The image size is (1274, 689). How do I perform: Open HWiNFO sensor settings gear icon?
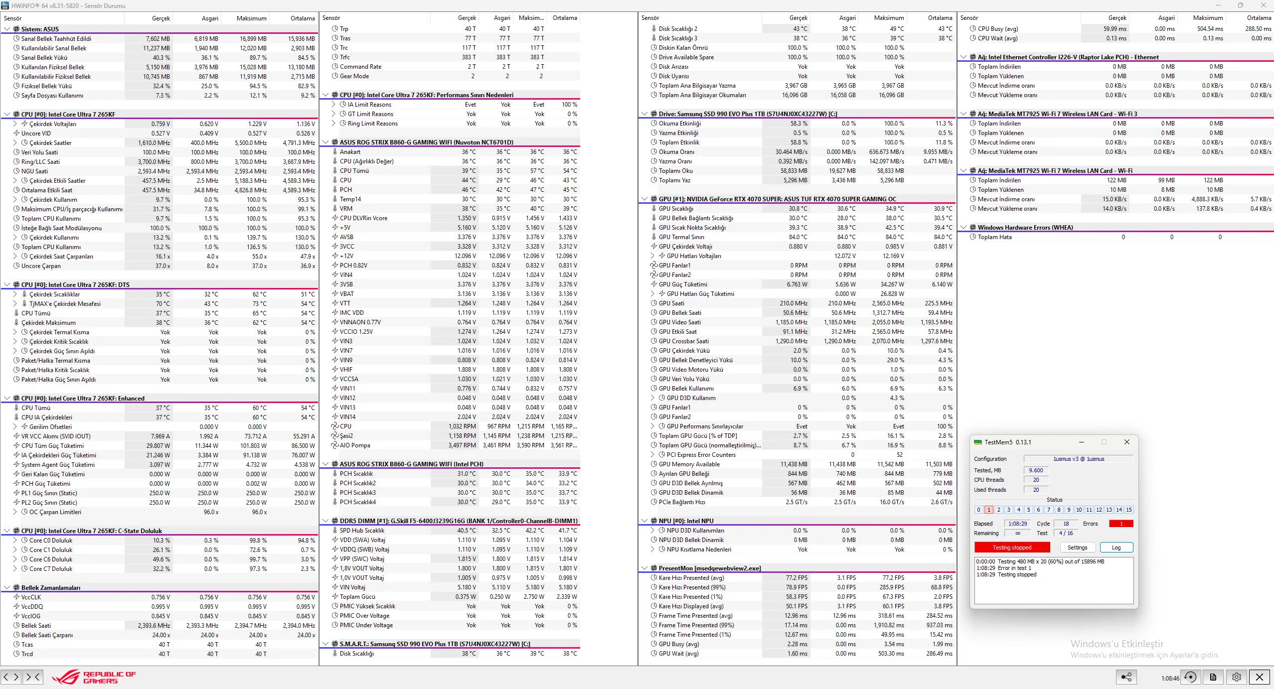point(1237,677)
